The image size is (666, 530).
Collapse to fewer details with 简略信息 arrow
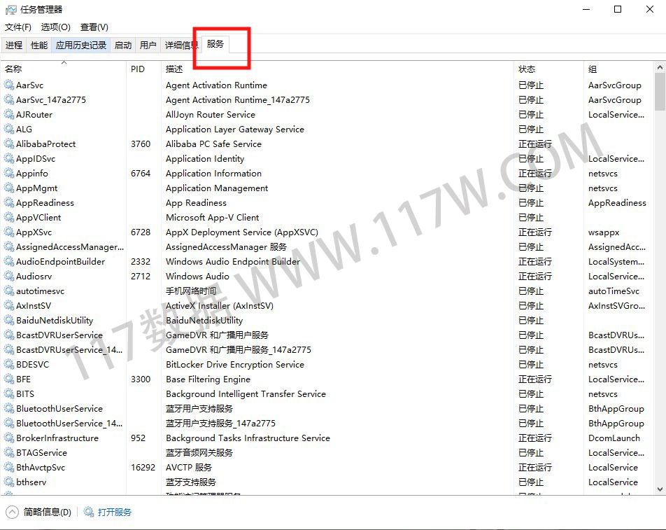point(12,512)
